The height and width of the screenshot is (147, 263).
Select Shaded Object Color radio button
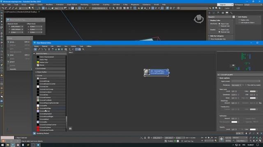click(219, 30)
